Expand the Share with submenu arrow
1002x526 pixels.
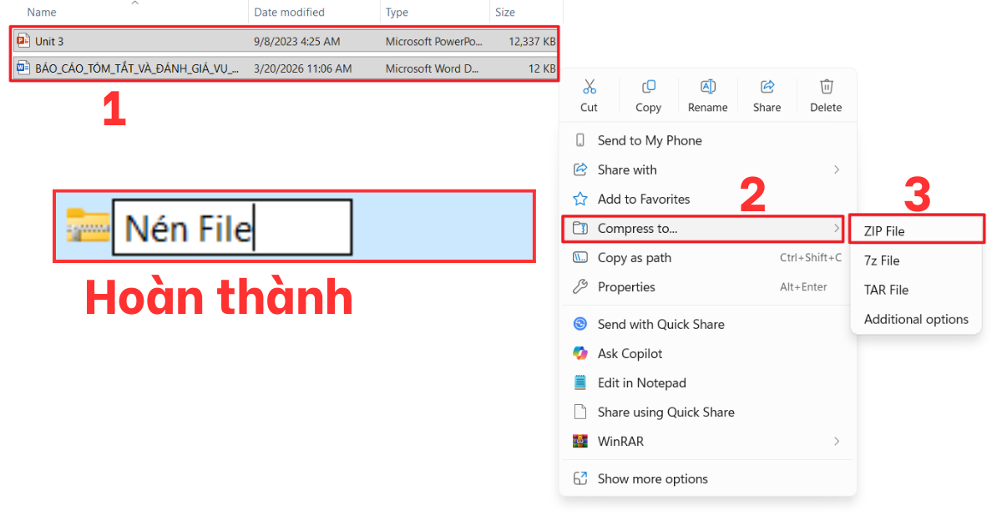pos(837,169)
